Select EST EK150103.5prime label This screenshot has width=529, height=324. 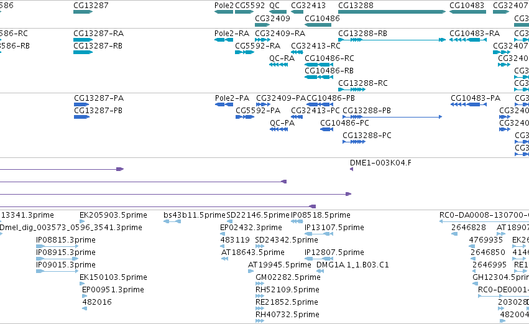[x=113, y=278]
